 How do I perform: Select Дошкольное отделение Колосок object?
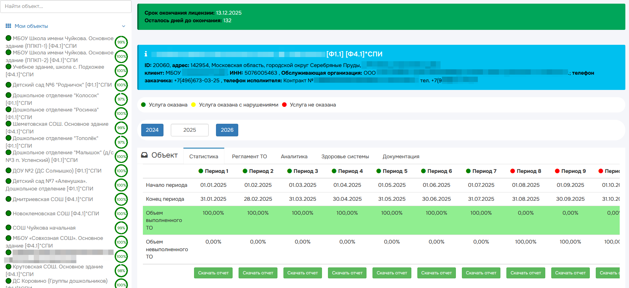click(x=52, y=99)
